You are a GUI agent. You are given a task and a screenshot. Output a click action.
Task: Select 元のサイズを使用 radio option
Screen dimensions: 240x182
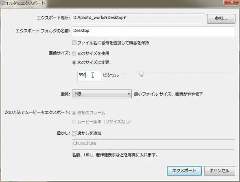pos(74,53)
